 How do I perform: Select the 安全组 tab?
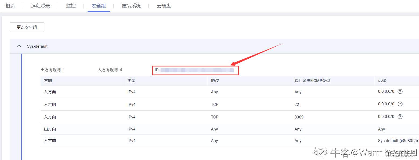99,6
